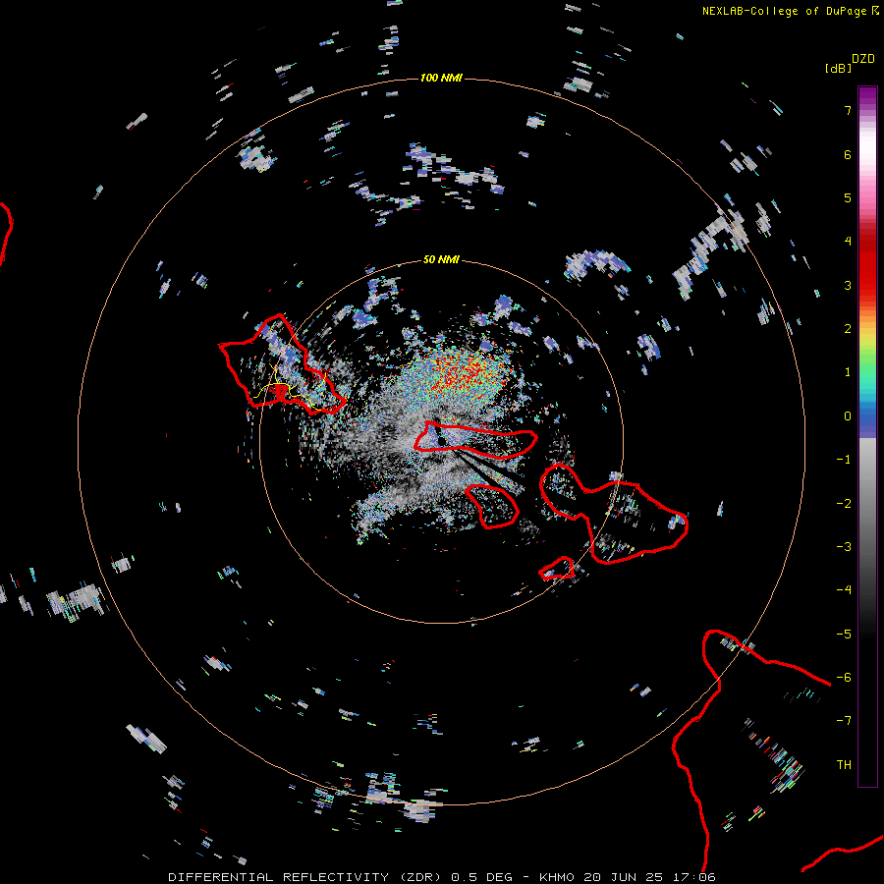Click the -7 dB colorbar tick label
Screen dimensions: 884x884
click(844, 721)
